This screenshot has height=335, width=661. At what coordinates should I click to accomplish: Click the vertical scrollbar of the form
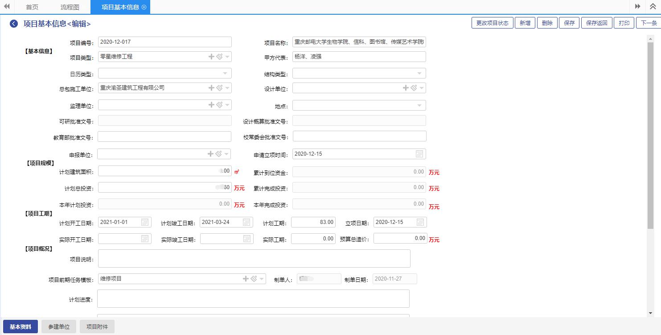(650, 134)
